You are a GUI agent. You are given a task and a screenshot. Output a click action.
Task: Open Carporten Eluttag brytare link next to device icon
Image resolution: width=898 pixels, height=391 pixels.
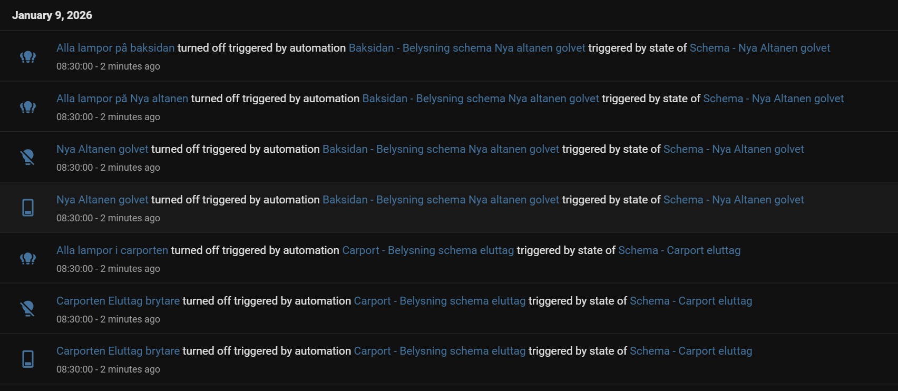(118, 351)
